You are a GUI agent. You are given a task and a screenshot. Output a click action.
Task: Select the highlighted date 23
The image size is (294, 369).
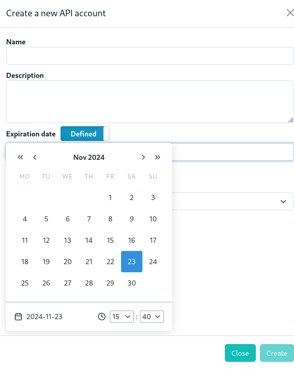coord(131,262)
